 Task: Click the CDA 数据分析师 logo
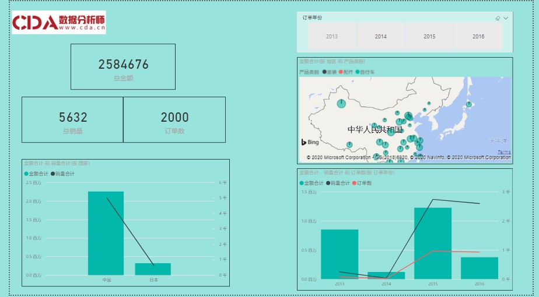(x=59, y=22)
